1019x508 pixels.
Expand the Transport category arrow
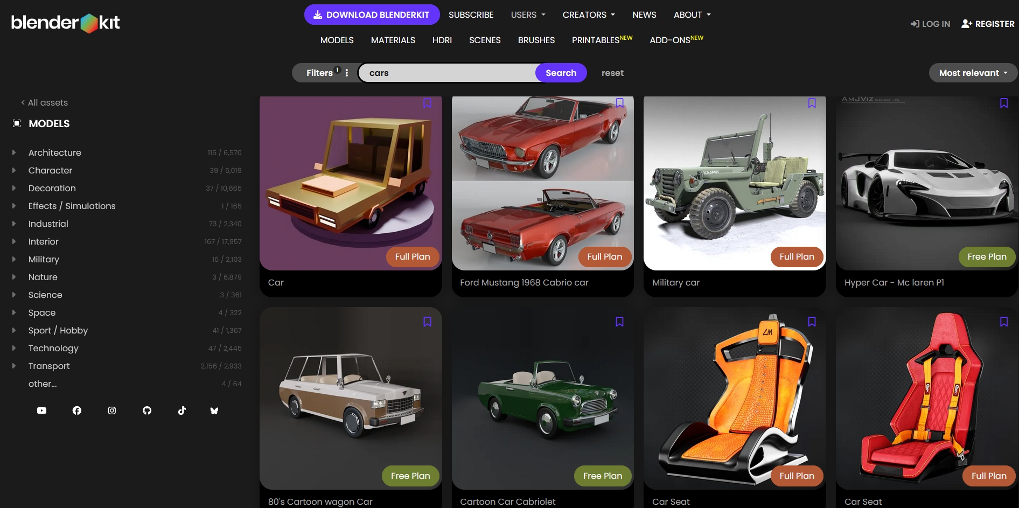[14, 366]
